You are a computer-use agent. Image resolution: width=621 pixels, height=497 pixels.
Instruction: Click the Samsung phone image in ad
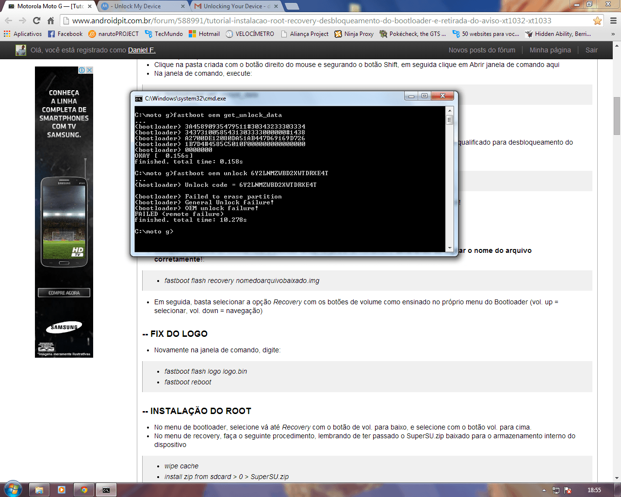tap(64, 222)
